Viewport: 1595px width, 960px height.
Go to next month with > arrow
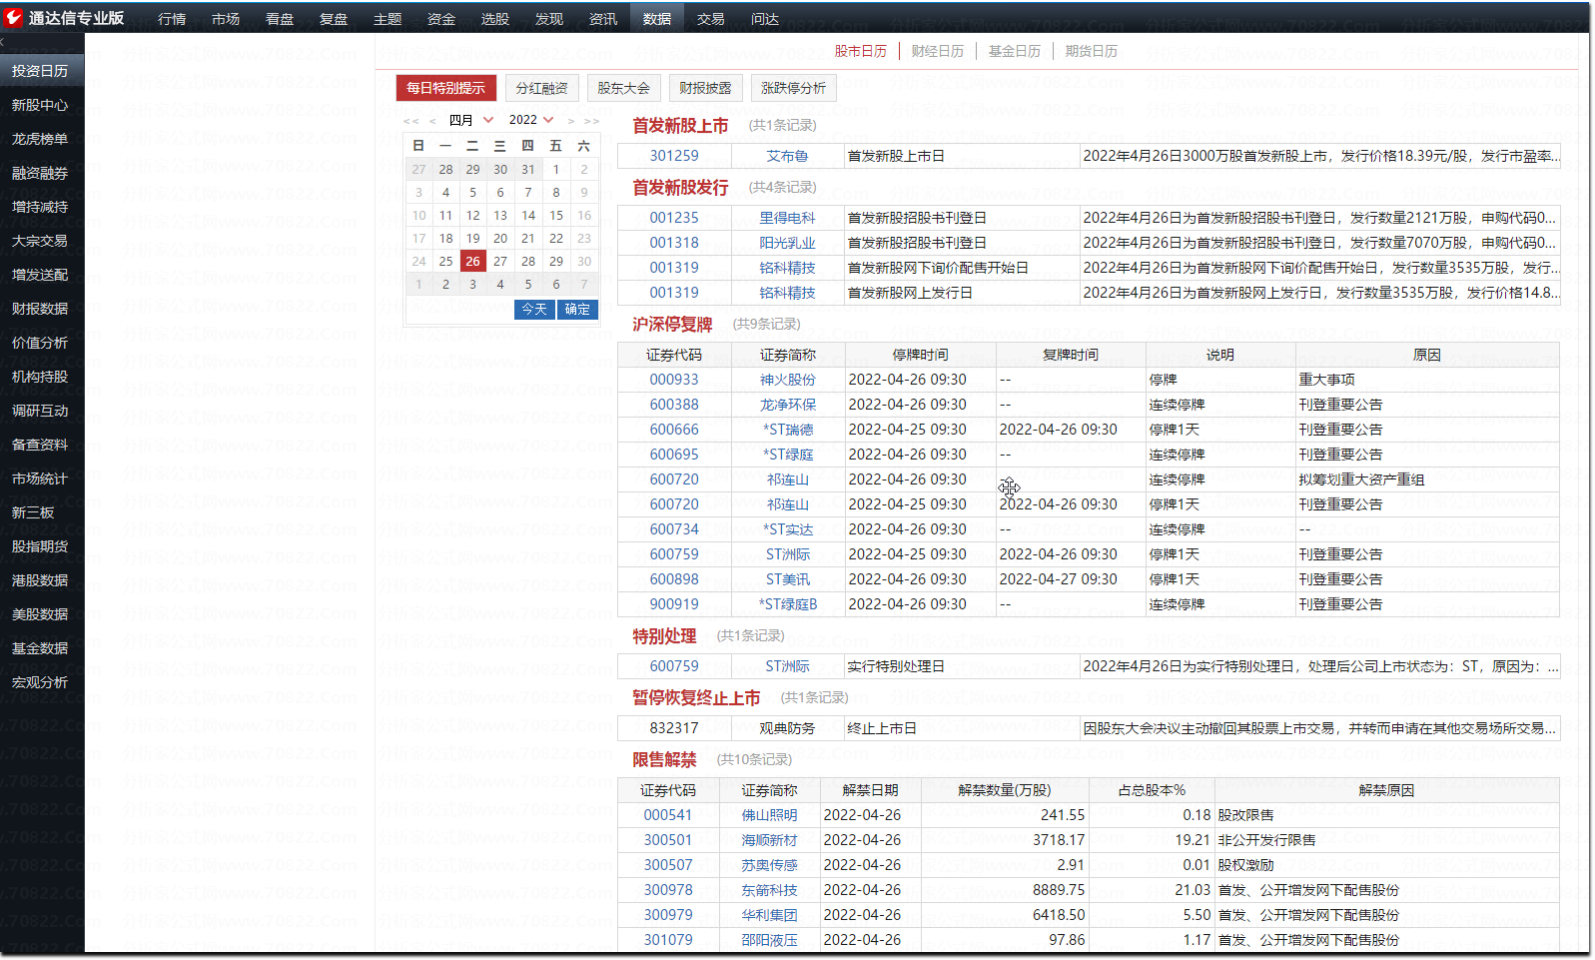coord(571,120)
